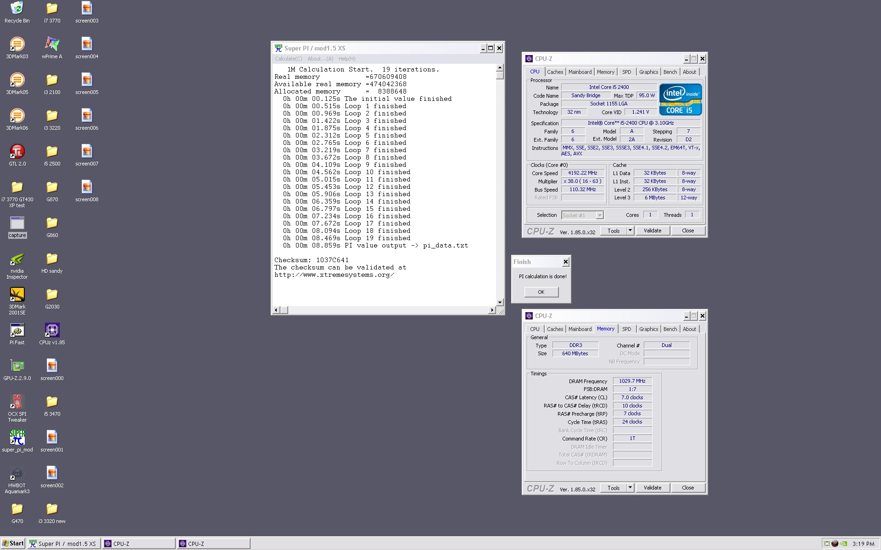Open Graphics tab in upper CPU-Z window
The height and width of the screenshot is (550, 881).
(648, 72)
